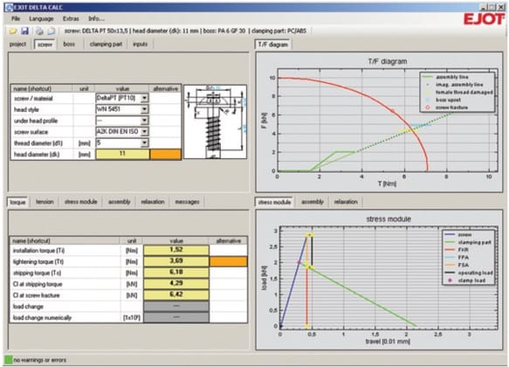Open the screw / material dropdown

[145, 98]
